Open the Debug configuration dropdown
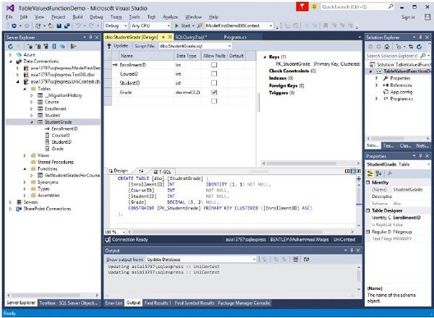 (x=116, y=26)
